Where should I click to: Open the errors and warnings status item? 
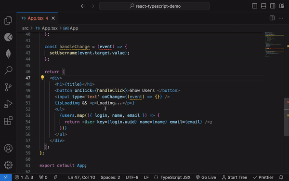(24, 178)
